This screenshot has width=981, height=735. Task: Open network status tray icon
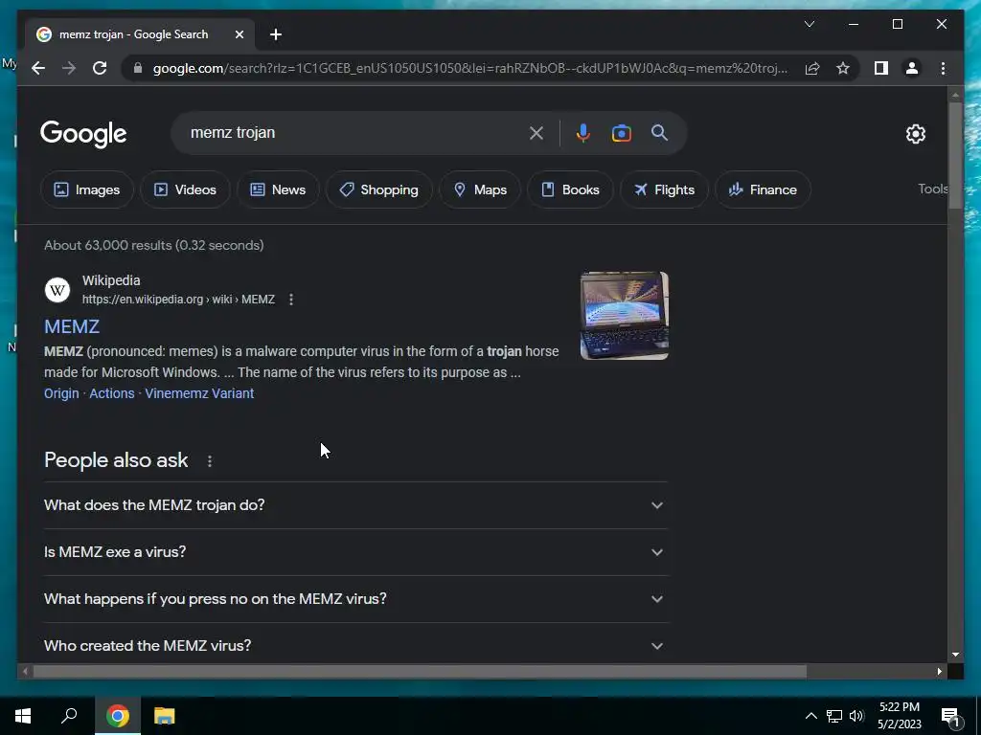click(834, 716)
